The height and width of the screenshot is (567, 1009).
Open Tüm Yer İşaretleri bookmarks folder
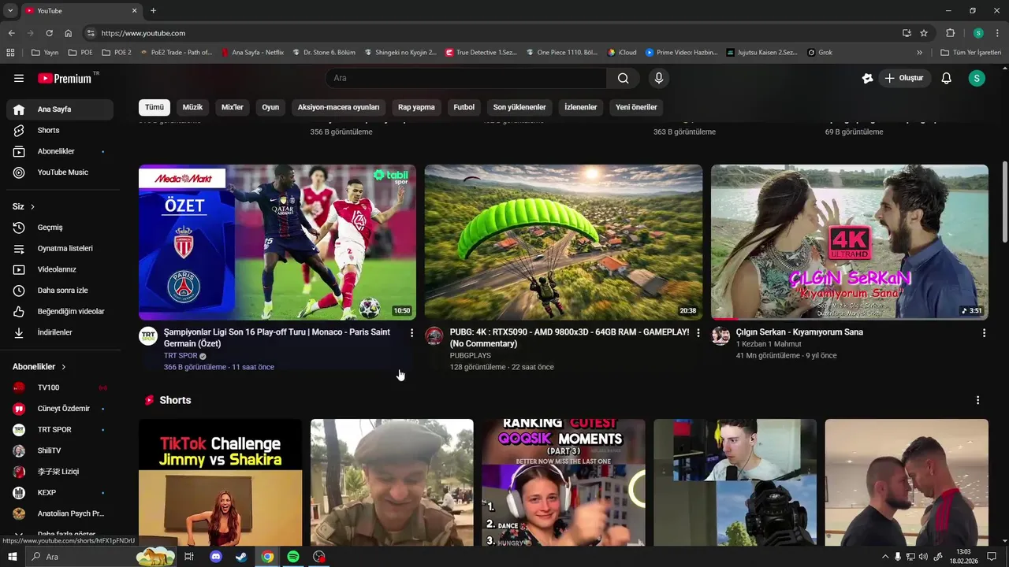(970, 53)
